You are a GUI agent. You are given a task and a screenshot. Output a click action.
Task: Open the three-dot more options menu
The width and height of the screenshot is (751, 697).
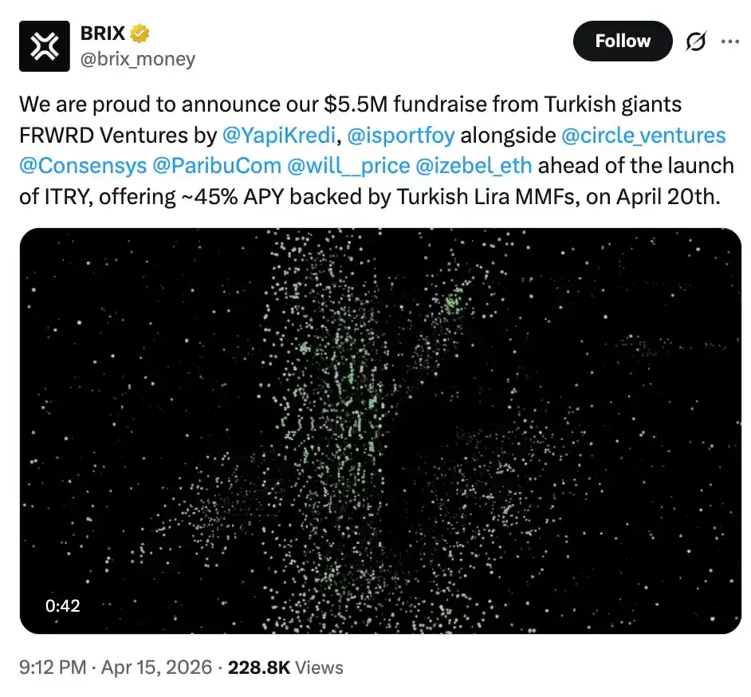point(729,41)
